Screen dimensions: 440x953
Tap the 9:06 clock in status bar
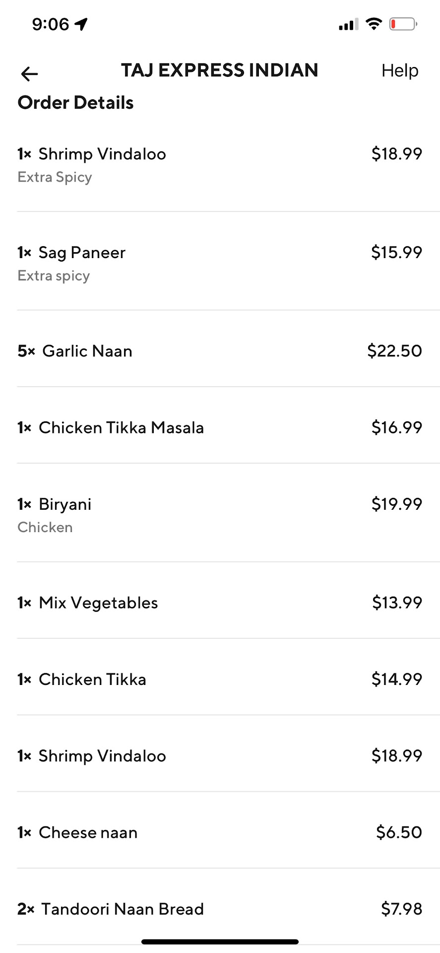pos(50,24)
